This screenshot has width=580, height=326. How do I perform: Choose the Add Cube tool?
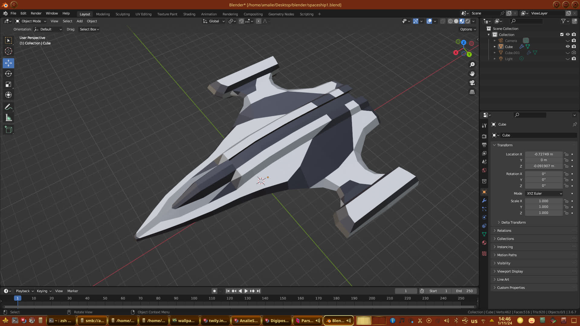click(x=8, y=130)
